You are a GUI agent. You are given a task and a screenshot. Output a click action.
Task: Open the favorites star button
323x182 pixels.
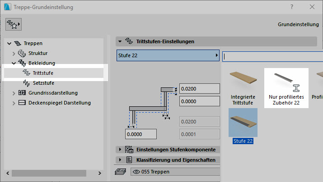click(x=14, y=24)
